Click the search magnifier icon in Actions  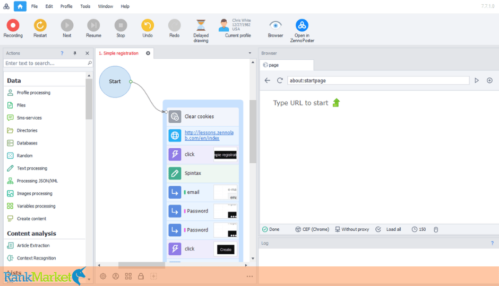(x=90, y=63)
